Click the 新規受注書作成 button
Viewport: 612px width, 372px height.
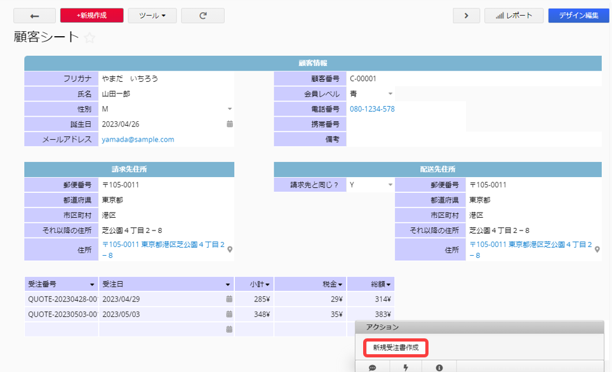(x=396, y=348)
